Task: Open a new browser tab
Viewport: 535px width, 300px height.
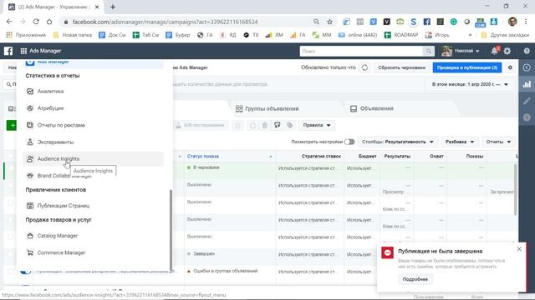Action: tap(113, 7)
